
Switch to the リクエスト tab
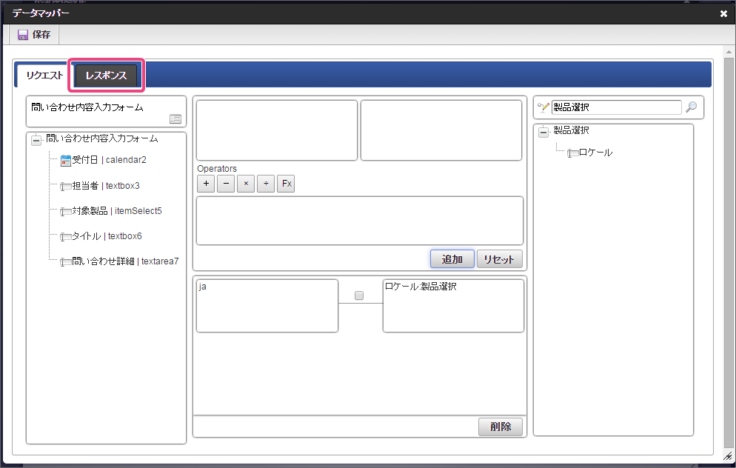pos(44,75)
